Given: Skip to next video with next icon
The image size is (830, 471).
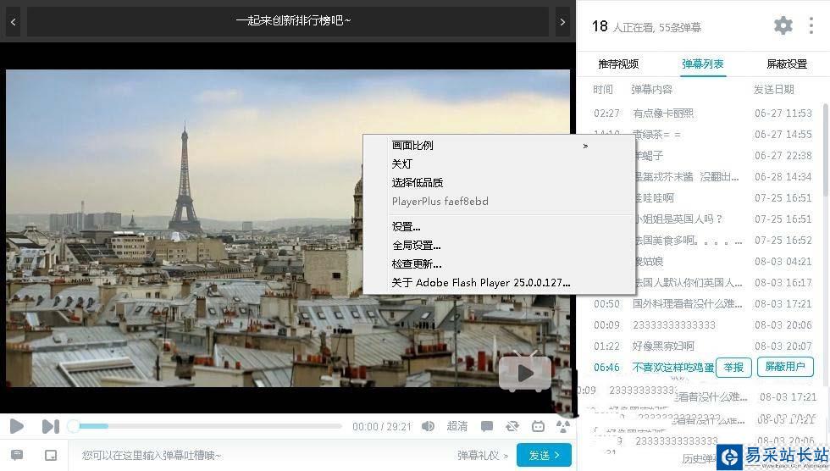Looking at the screenshot, I should [x=50, y=426].
